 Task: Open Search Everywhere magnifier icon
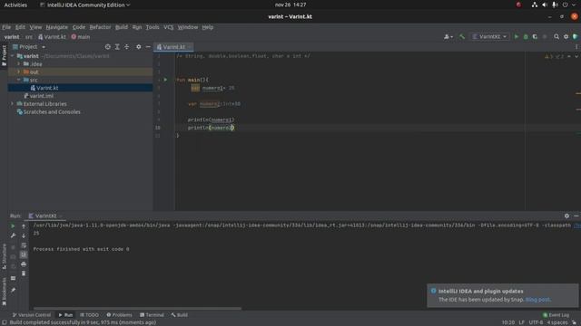click(556, 36)
